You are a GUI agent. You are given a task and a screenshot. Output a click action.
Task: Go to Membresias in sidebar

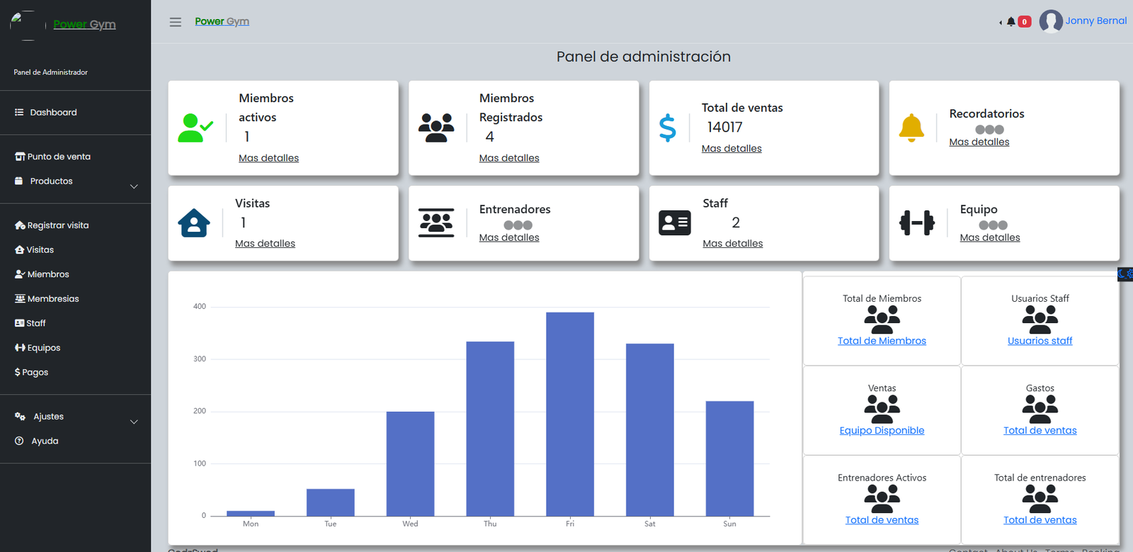coord(52,299)
